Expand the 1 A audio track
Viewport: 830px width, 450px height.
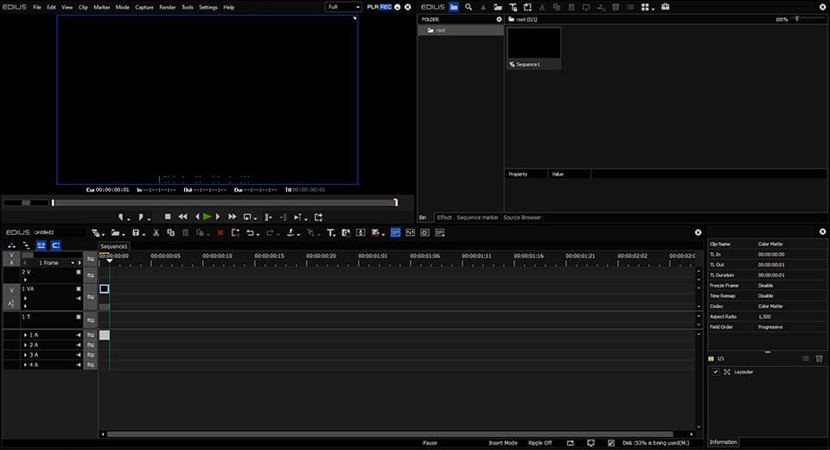click(25, 335)
